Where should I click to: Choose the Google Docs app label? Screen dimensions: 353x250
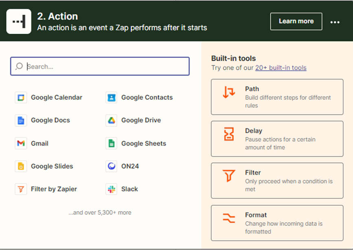coord(50,120)
